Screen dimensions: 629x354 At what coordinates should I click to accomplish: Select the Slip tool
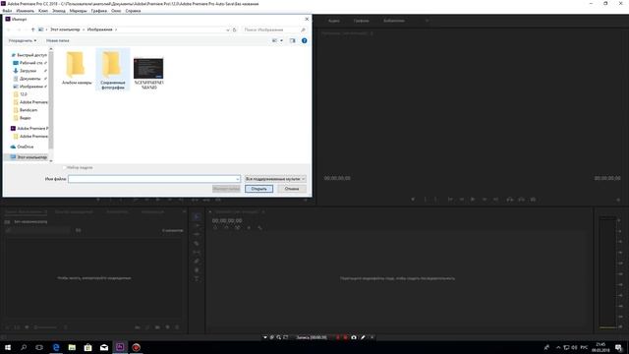(197, 253)
